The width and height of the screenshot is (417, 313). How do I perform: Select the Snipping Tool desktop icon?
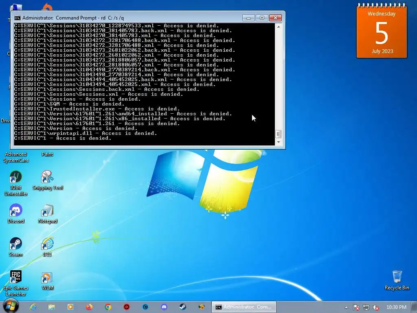(x=48, y=181)
